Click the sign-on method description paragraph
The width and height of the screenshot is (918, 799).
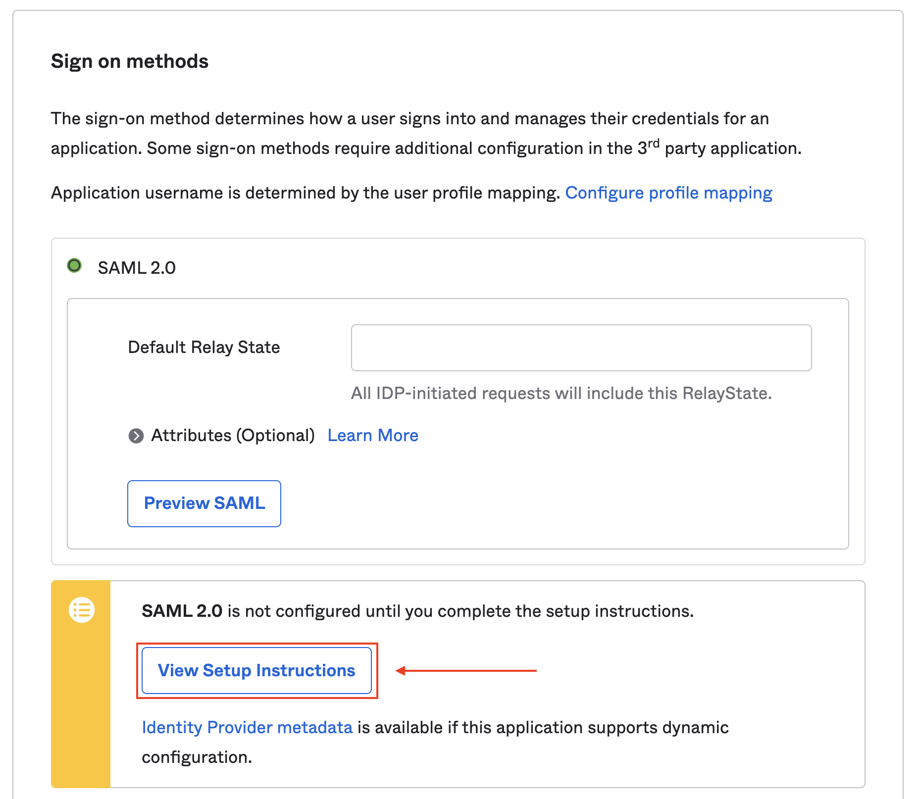point(426,134)
